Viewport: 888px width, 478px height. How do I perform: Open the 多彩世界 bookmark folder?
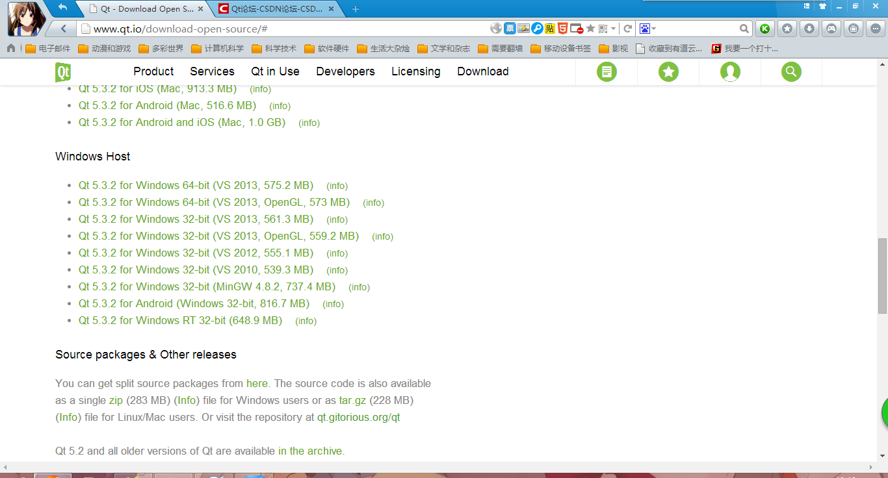coord(161,48)
